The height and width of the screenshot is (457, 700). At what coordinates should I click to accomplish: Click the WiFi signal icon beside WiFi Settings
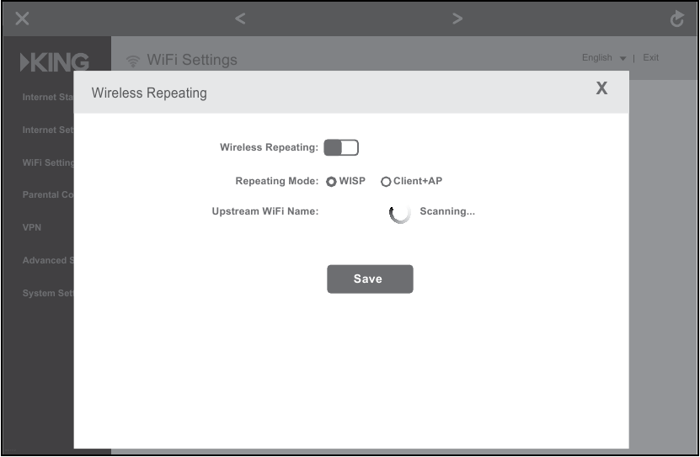[132, 61]
